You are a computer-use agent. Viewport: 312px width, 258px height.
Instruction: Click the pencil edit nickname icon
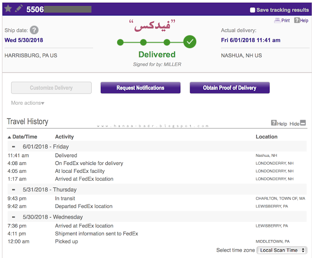pyautogui.click(x=19, y=9)
